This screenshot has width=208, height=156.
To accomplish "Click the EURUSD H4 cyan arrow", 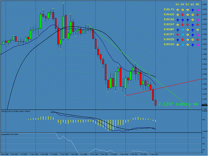I will click(183, 45).
